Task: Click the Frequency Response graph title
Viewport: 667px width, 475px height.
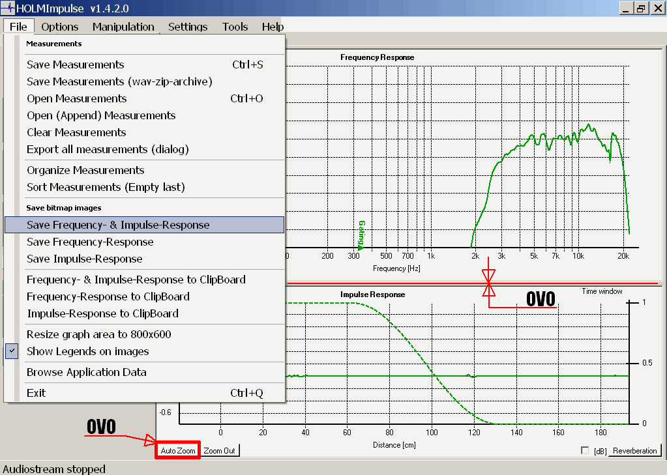Action: [377, 57]
